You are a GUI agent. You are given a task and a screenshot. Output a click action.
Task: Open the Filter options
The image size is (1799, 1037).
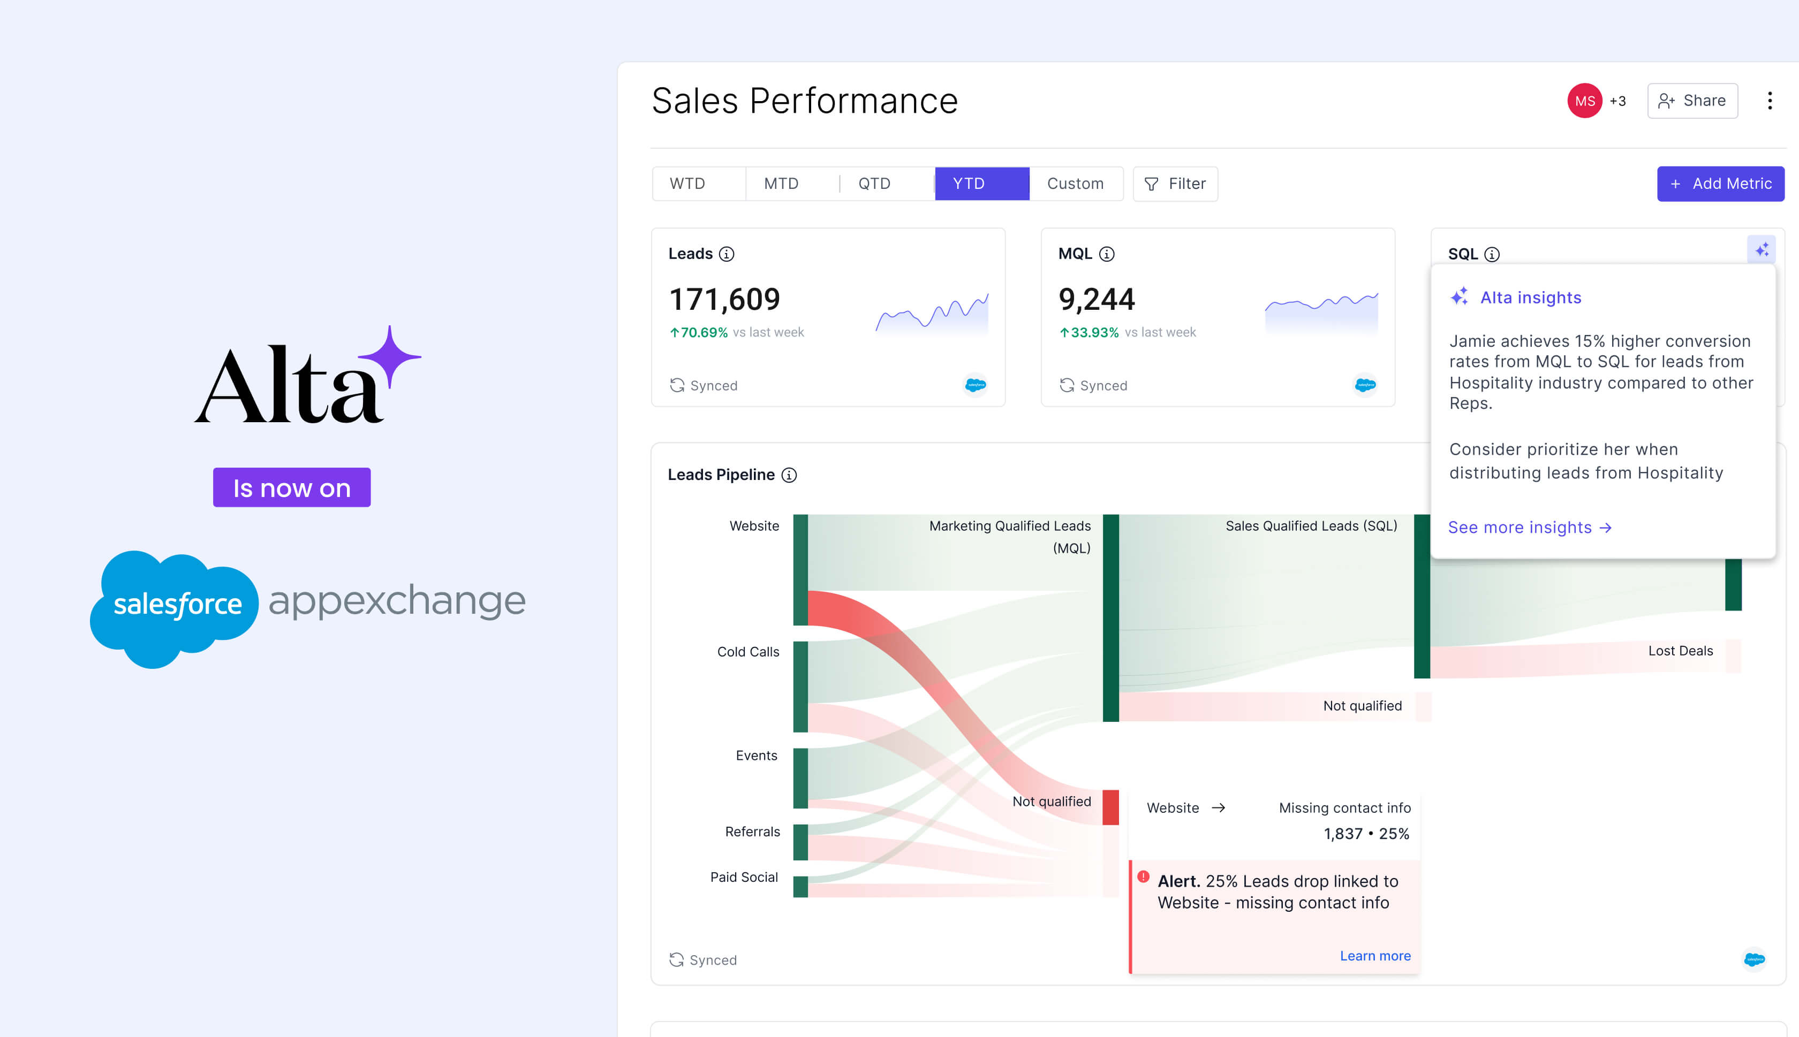tap(1175, 184)
